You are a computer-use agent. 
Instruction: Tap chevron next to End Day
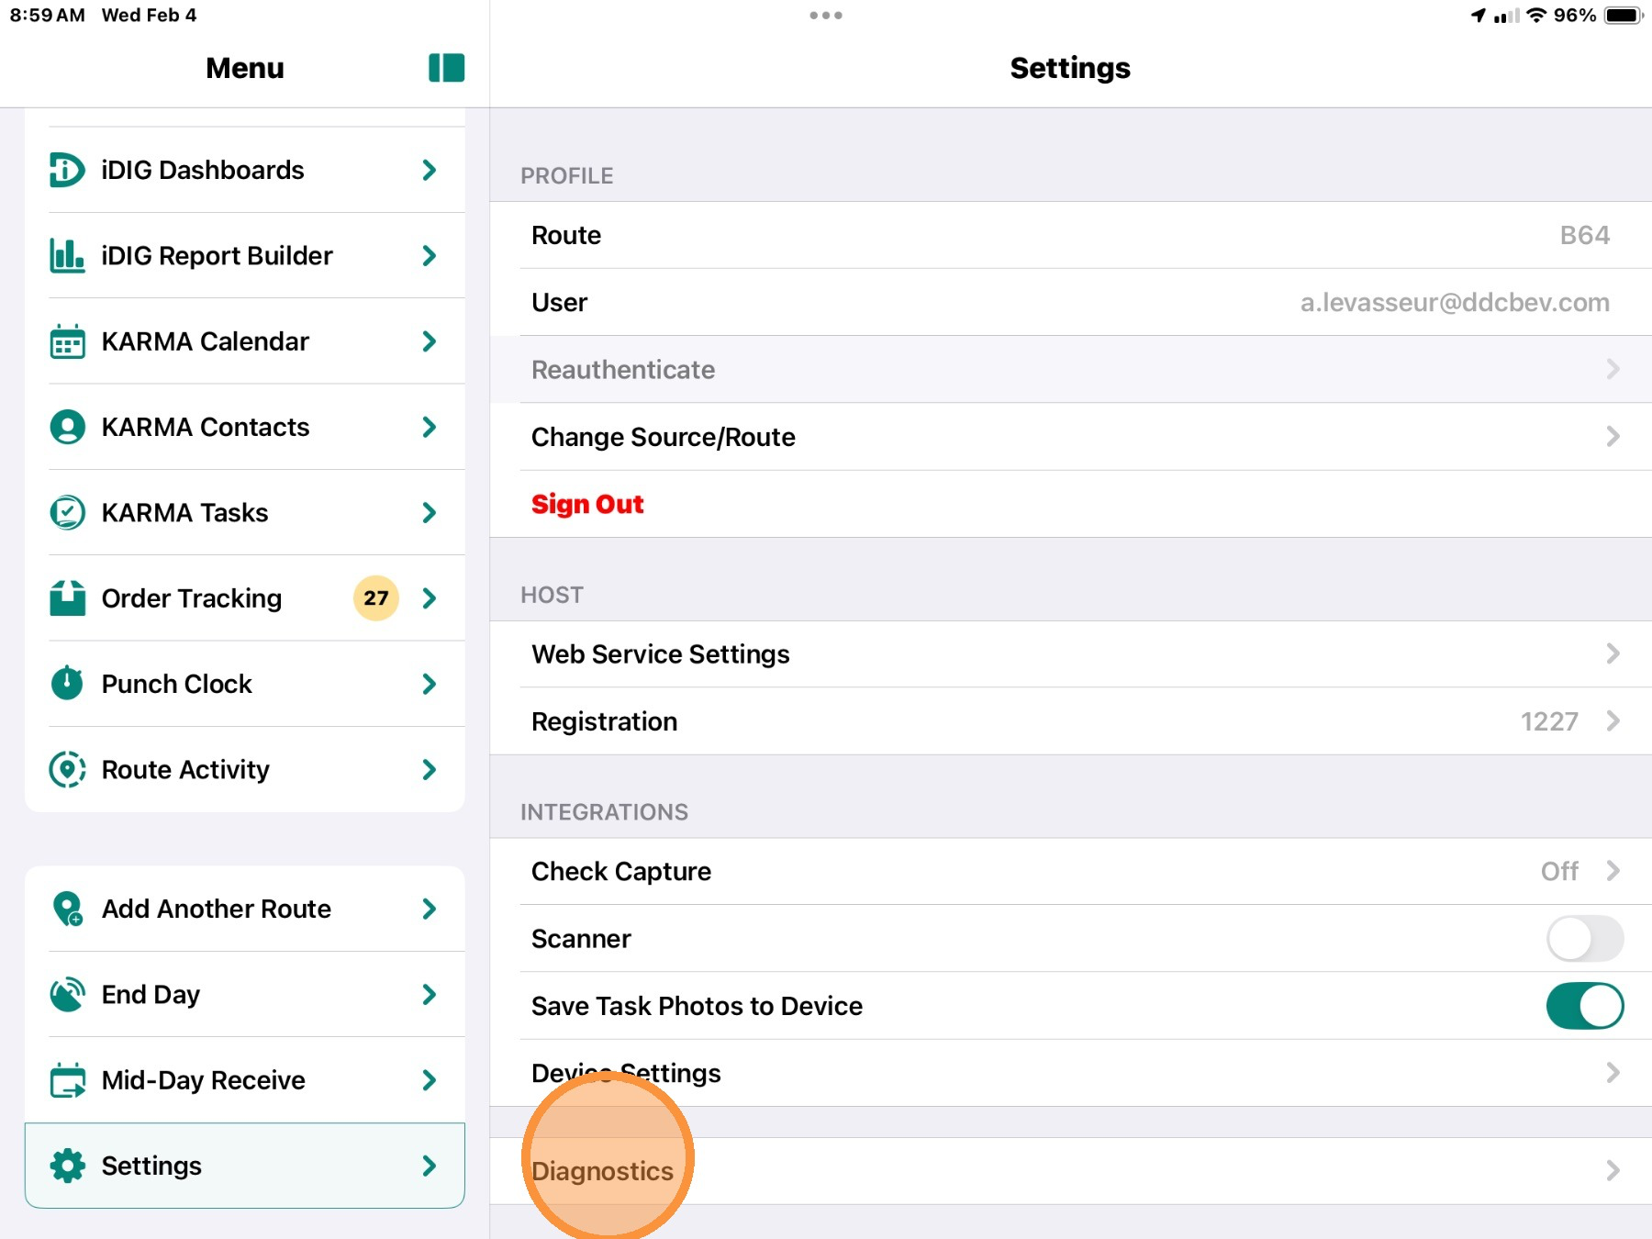(x=429, y=994)
